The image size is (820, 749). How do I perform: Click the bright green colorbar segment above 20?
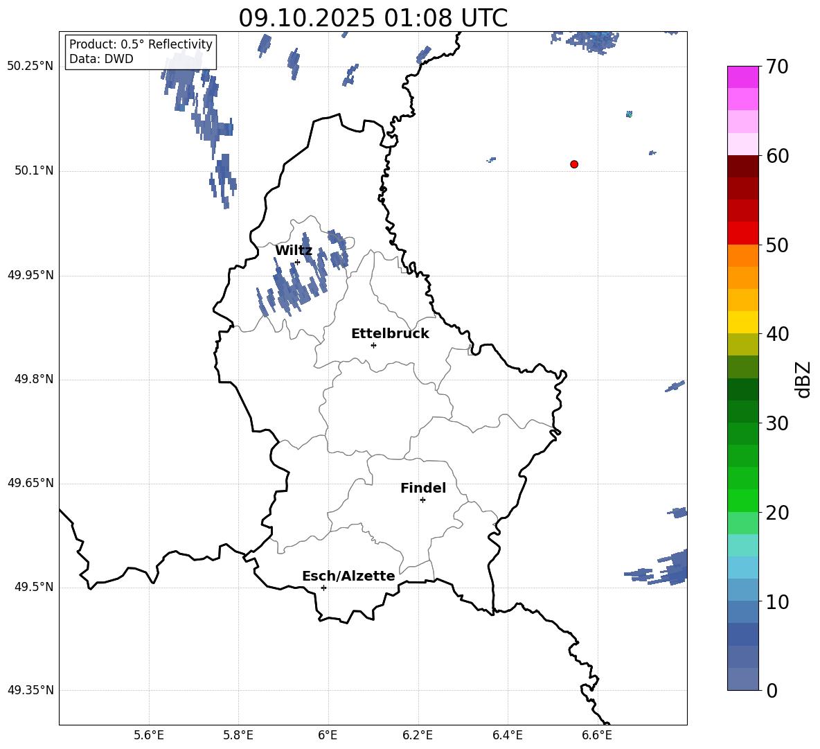743,500
